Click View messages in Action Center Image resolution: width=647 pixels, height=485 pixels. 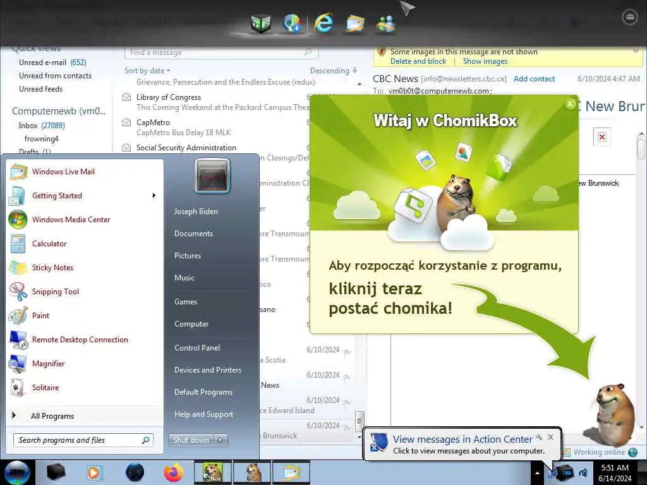463,440
